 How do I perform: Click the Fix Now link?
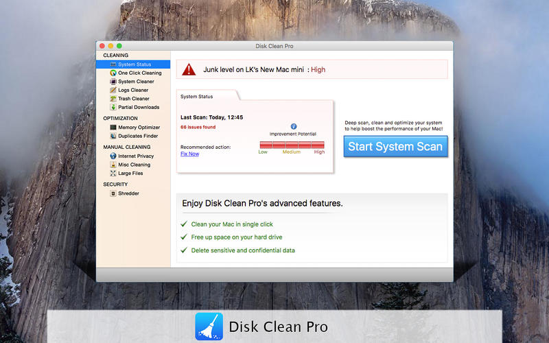(190, 154)
